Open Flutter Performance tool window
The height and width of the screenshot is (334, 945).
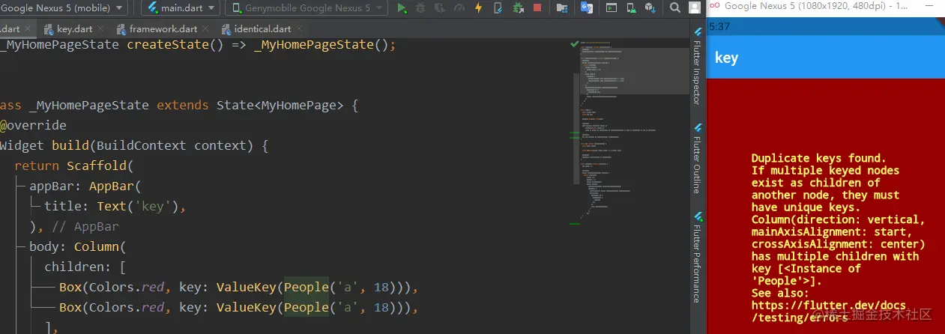point(698,257)
